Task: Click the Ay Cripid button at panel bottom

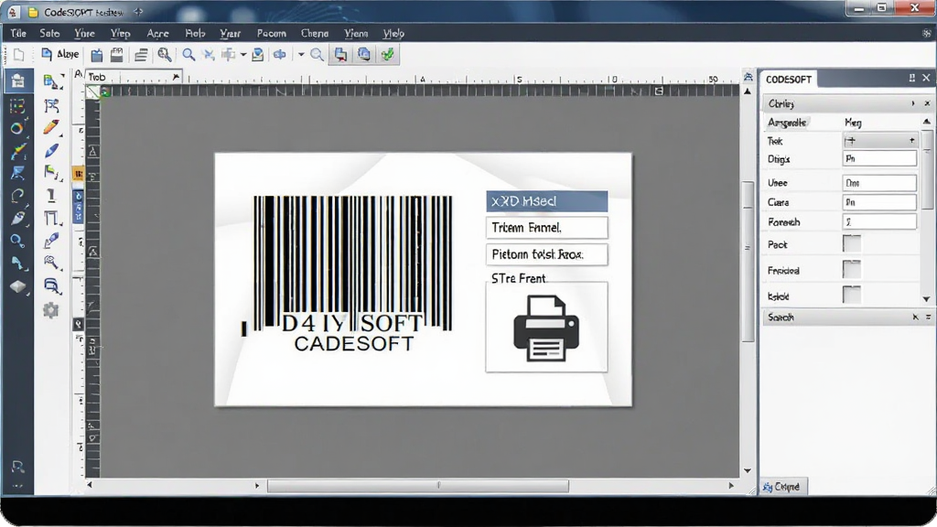Action: tap(782, 487)
